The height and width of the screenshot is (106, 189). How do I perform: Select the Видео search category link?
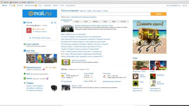89,11
